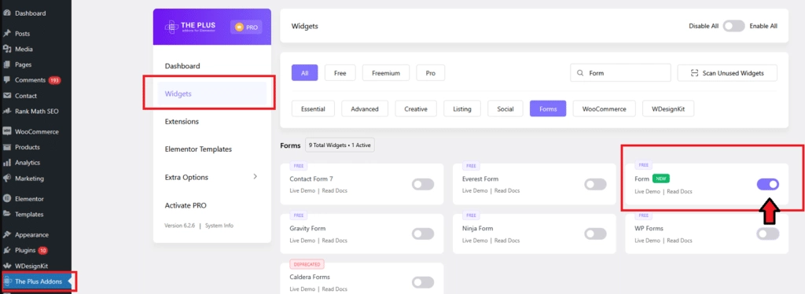This screenshot has width=805, height=294.
Task: Open Widgets in The Plus panel menu
Action: pyautogui.click(x=212, y=94)
